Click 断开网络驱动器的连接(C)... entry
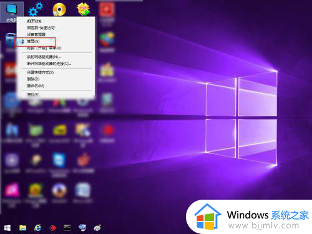The image size is (312, 234). coord(49,64)
